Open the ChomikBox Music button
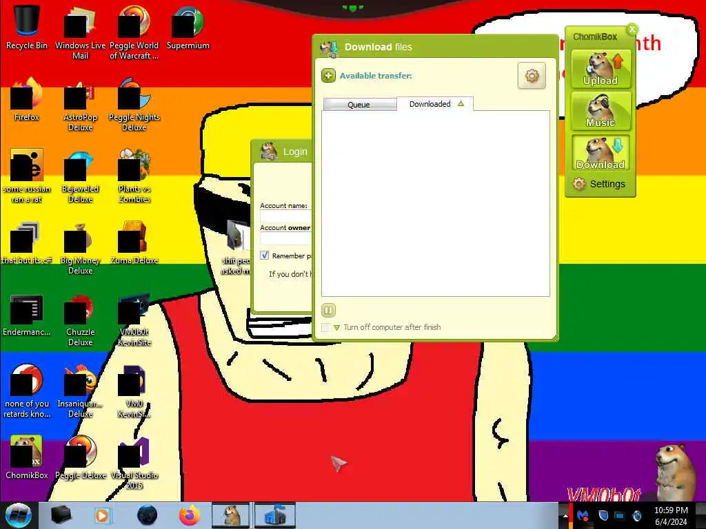 [x=601, y=111]
